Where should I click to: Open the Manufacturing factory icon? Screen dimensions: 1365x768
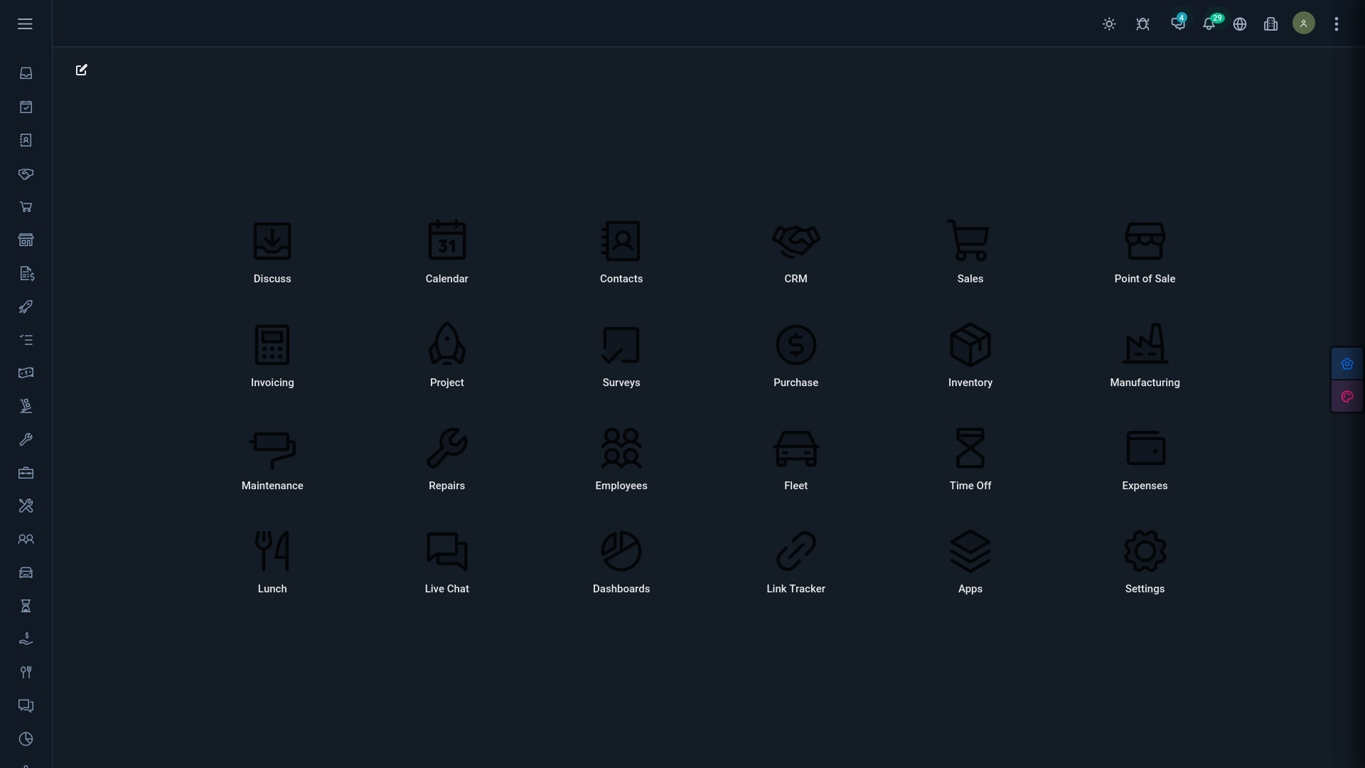tap(1145, 345)
